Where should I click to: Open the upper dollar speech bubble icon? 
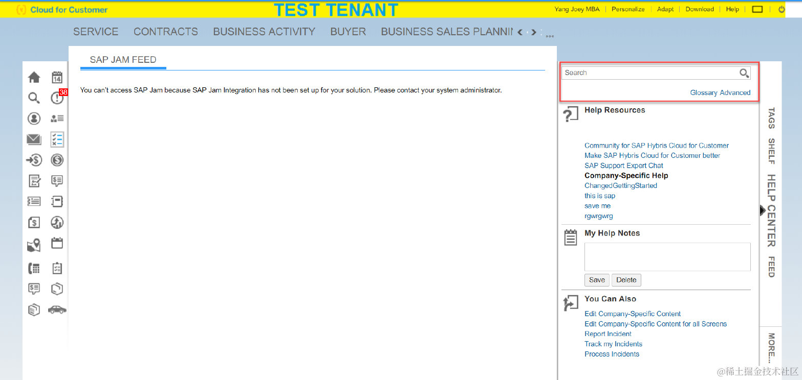57,181
